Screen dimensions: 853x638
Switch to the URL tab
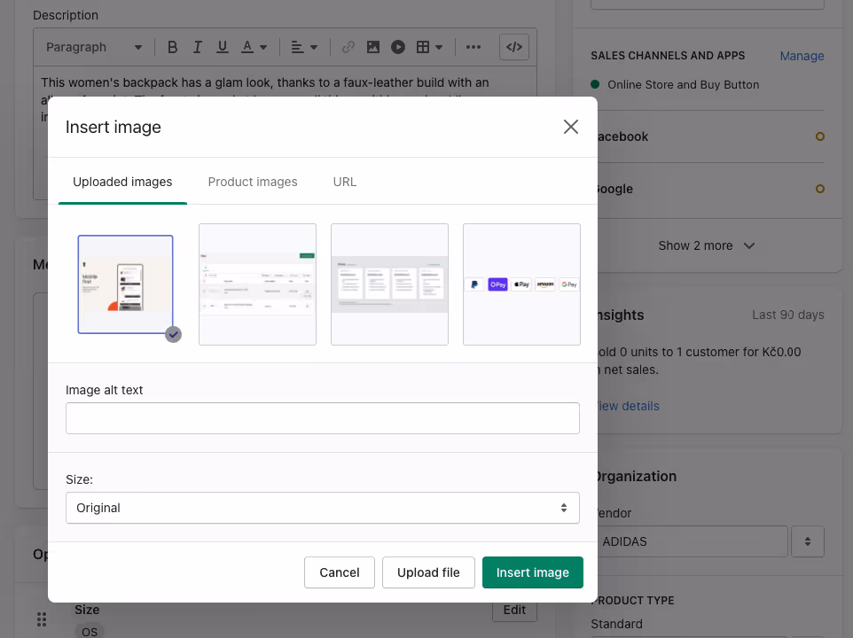(x=345, y=182)
